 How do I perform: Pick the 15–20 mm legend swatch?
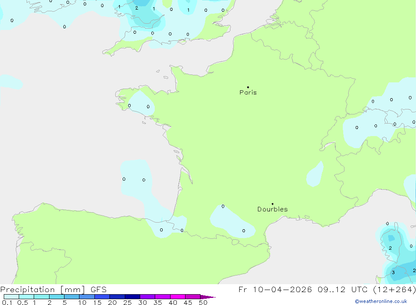click(x=102, y=297)
